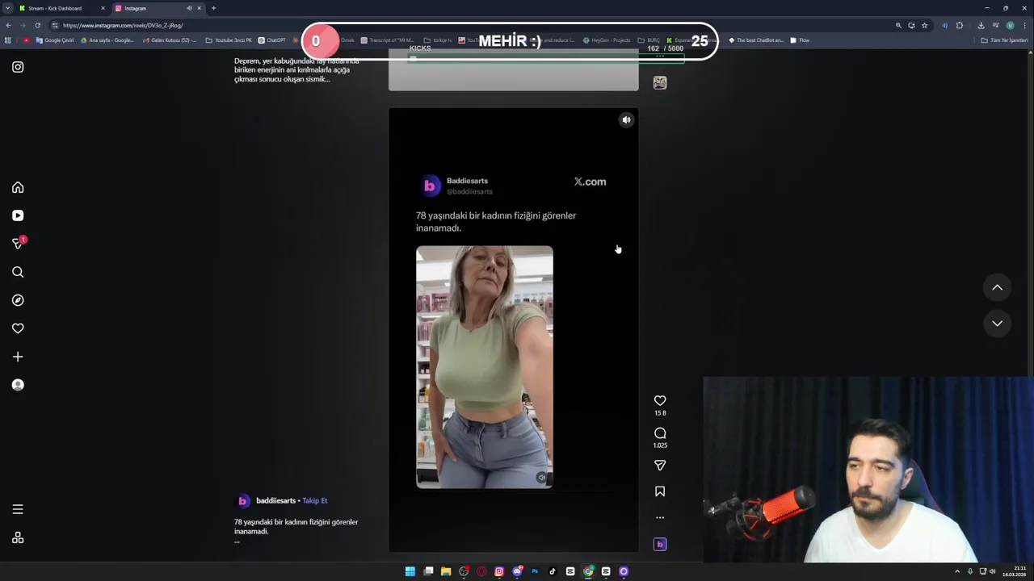Open Windows Start menu
1034x581 pixels.
pyautogui.click(x=410, y=571)
